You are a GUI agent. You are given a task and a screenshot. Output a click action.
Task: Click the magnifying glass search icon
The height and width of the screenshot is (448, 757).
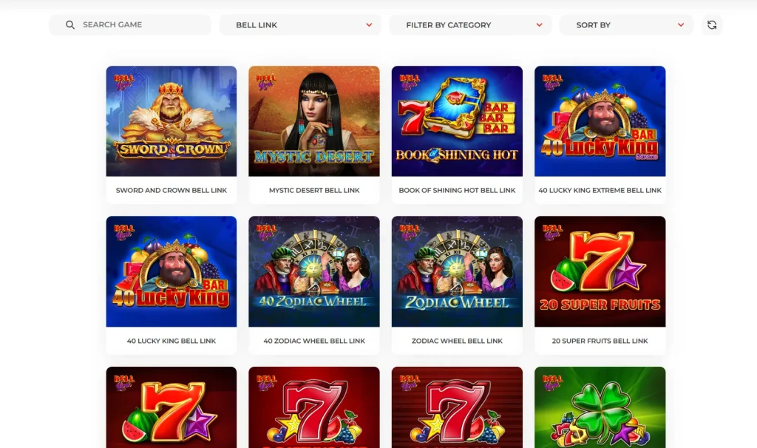(70, 24)
